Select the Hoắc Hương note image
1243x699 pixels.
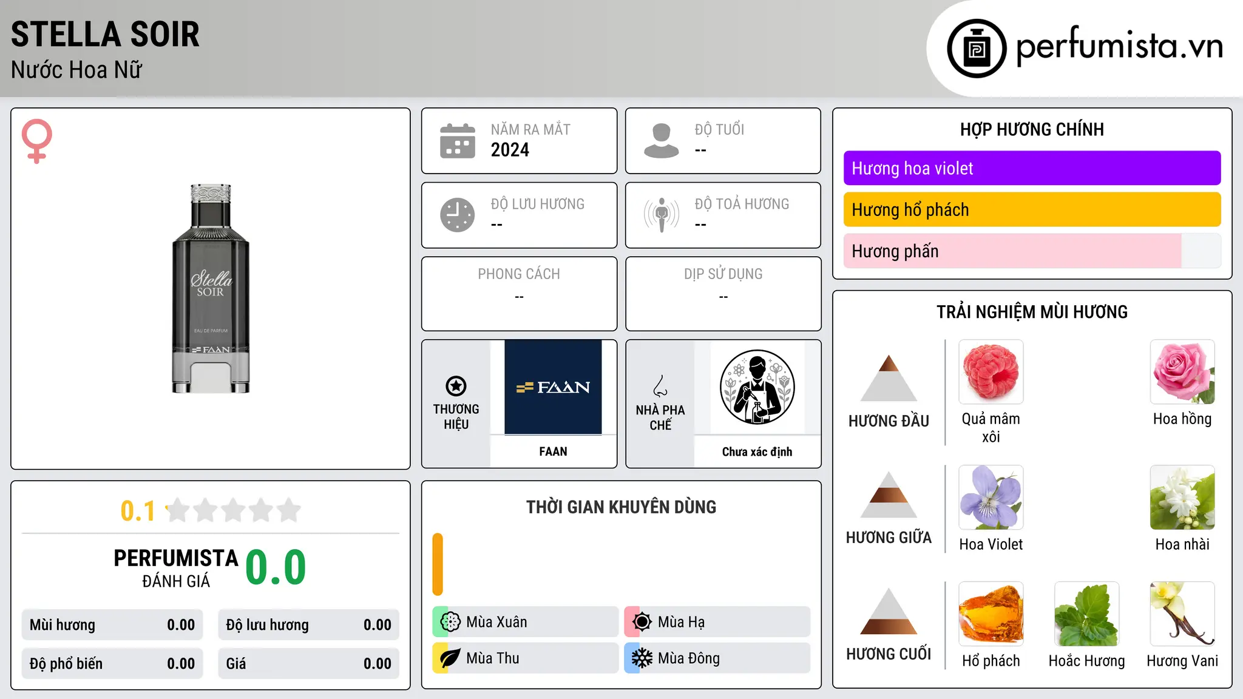pyautogui.click(x=1086, y=614)
